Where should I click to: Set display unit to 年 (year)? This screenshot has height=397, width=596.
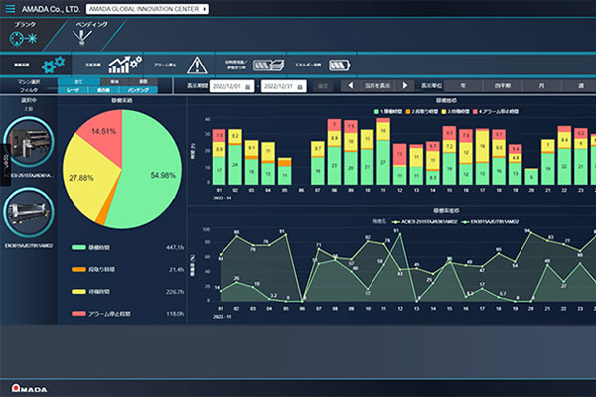click(x=463, y=86)
